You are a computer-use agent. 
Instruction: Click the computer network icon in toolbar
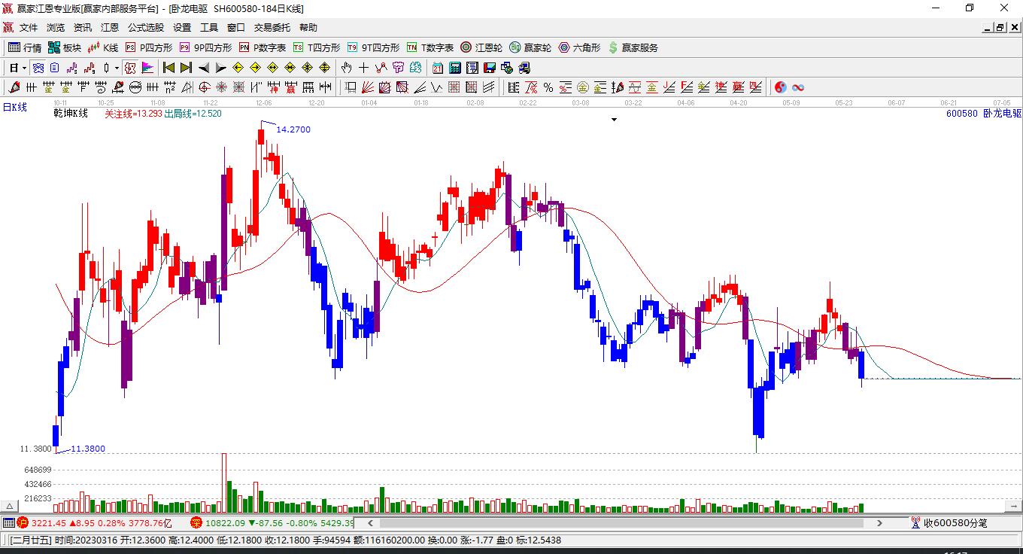[506, 68]
